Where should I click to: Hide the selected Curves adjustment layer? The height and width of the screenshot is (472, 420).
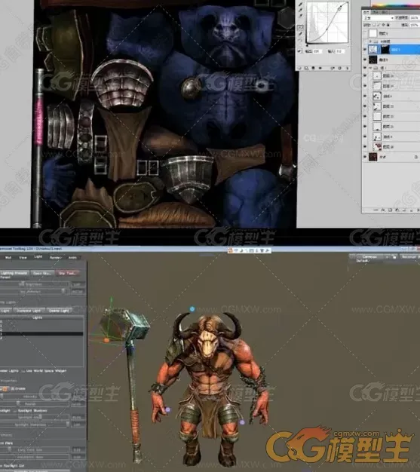coord(365,49)
